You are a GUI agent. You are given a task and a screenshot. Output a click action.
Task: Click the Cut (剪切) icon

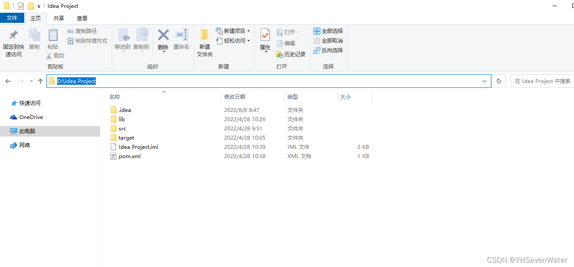click(55, 56)
